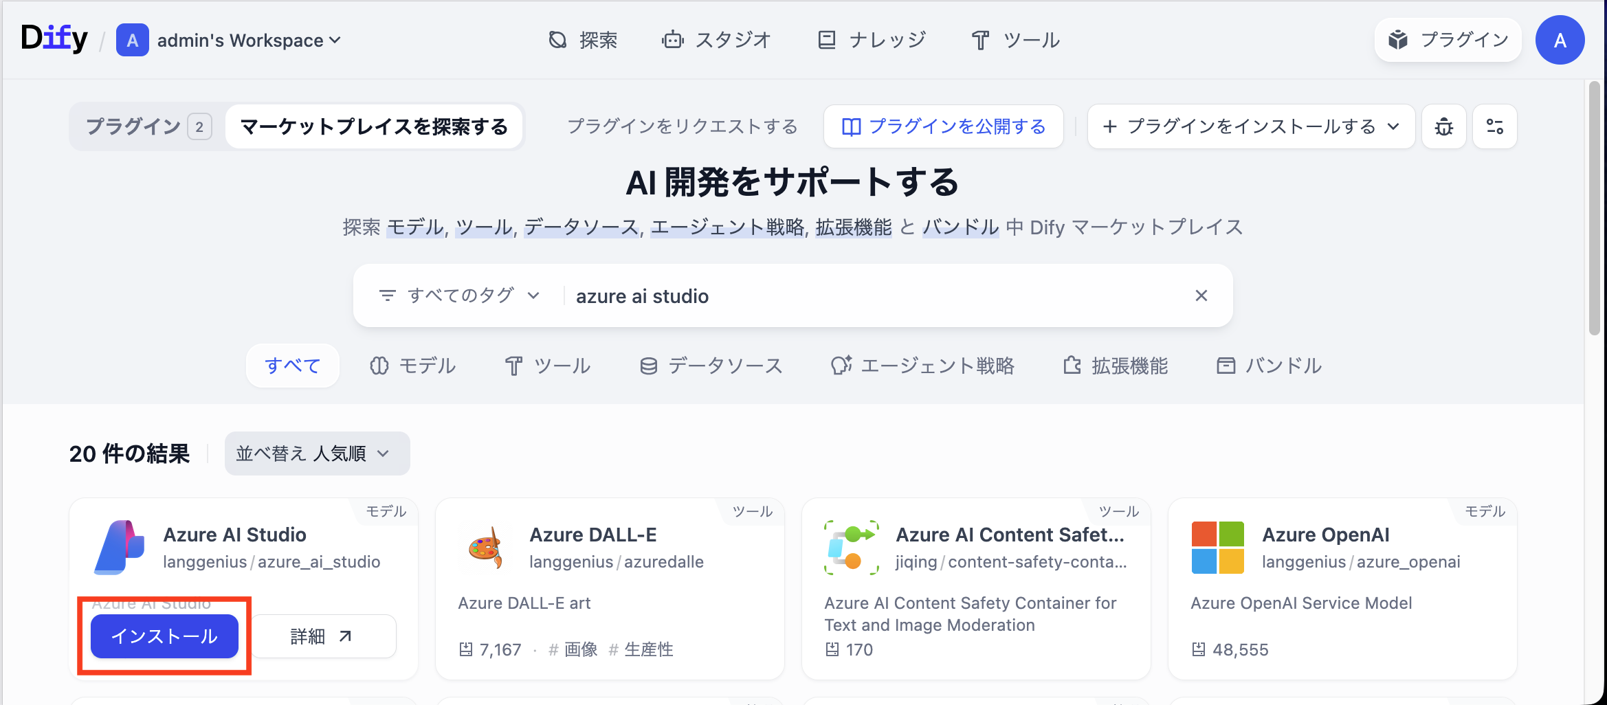Image resolution: width=1607 pixels, height=705 pixels.
Task: Click langgenius/azuredalle author text
Action: (x=617, y=562)
